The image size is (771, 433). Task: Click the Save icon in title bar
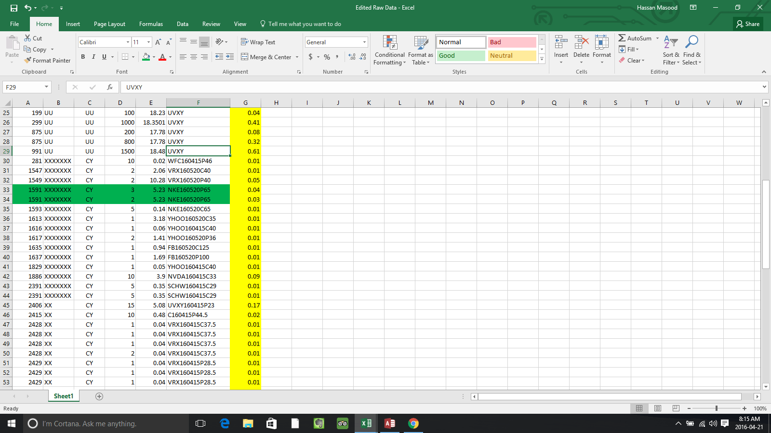coord(14,8)
